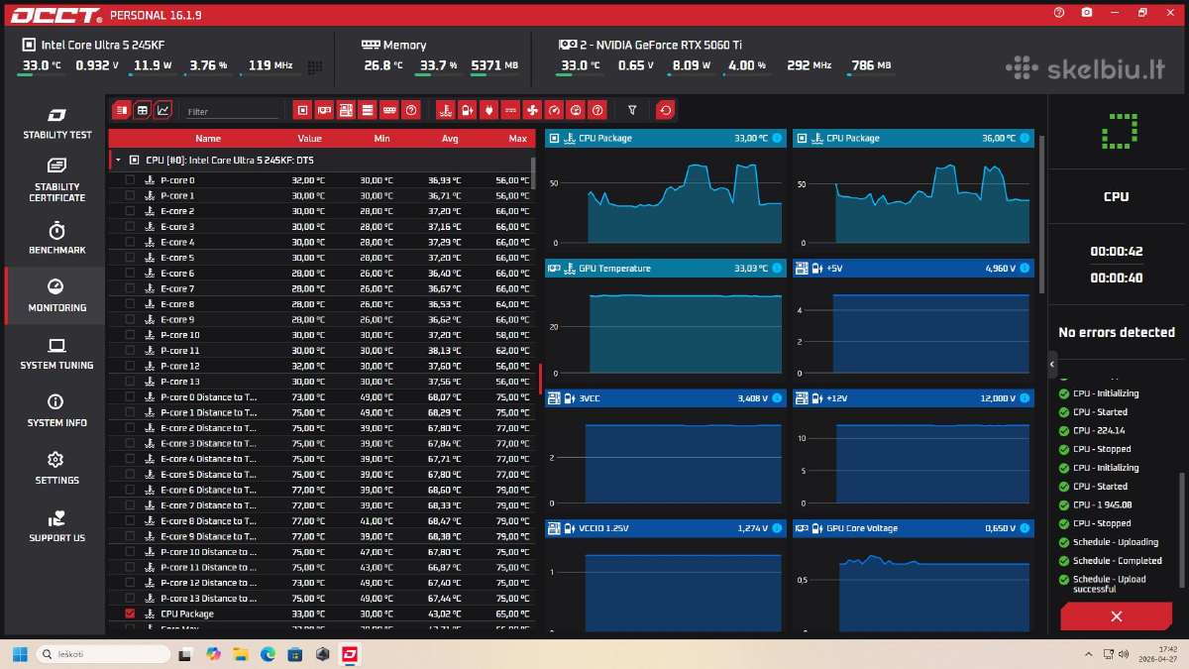Show hidden system tray icons chevron
This screenshot has height=669, width=1189.
(x=1089, y=654)
